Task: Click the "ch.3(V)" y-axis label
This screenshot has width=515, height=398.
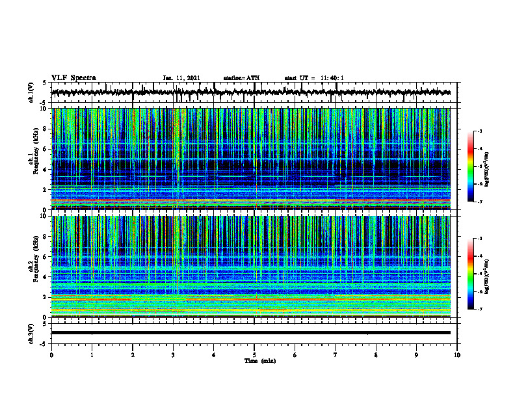Action: [31, 334]
